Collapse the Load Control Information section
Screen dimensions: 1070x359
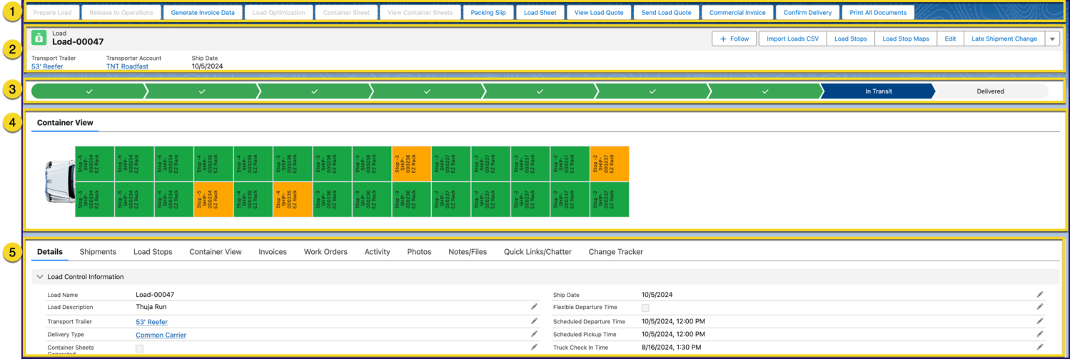[40, 277]
